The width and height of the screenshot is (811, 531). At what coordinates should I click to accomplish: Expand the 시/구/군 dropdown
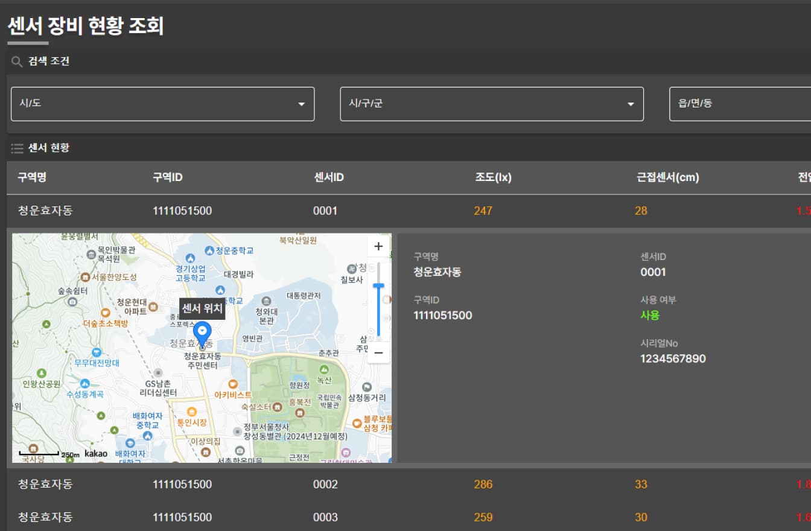click(492, 104)
